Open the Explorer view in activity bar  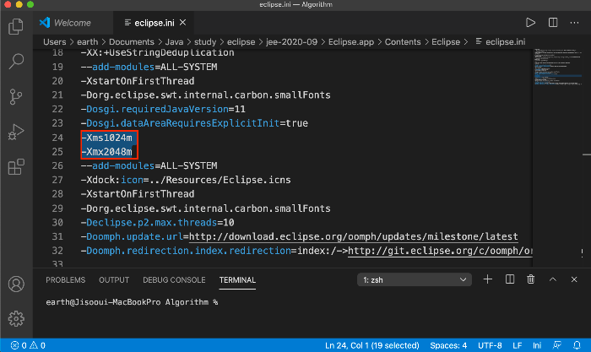coord(16,26)
